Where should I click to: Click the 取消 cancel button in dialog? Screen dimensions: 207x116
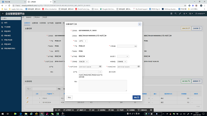[x=69, y=97]
